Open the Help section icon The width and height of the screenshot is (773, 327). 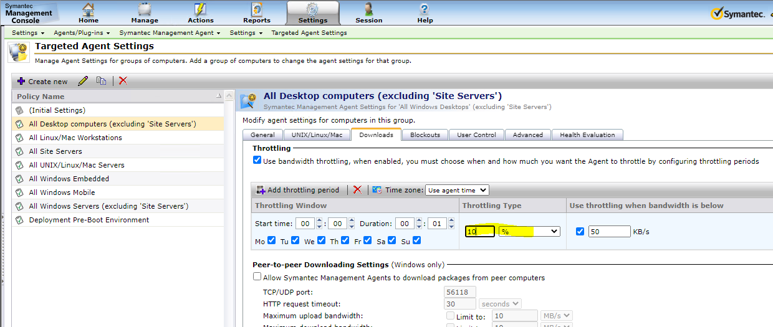coord(425,9)
